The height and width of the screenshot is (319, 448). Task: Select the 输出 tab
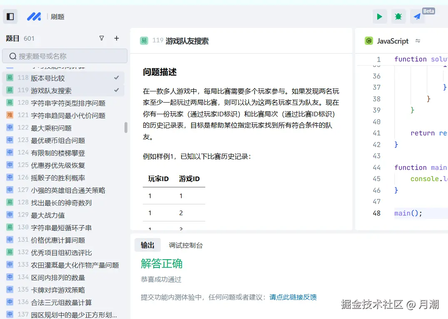(148, 245)
